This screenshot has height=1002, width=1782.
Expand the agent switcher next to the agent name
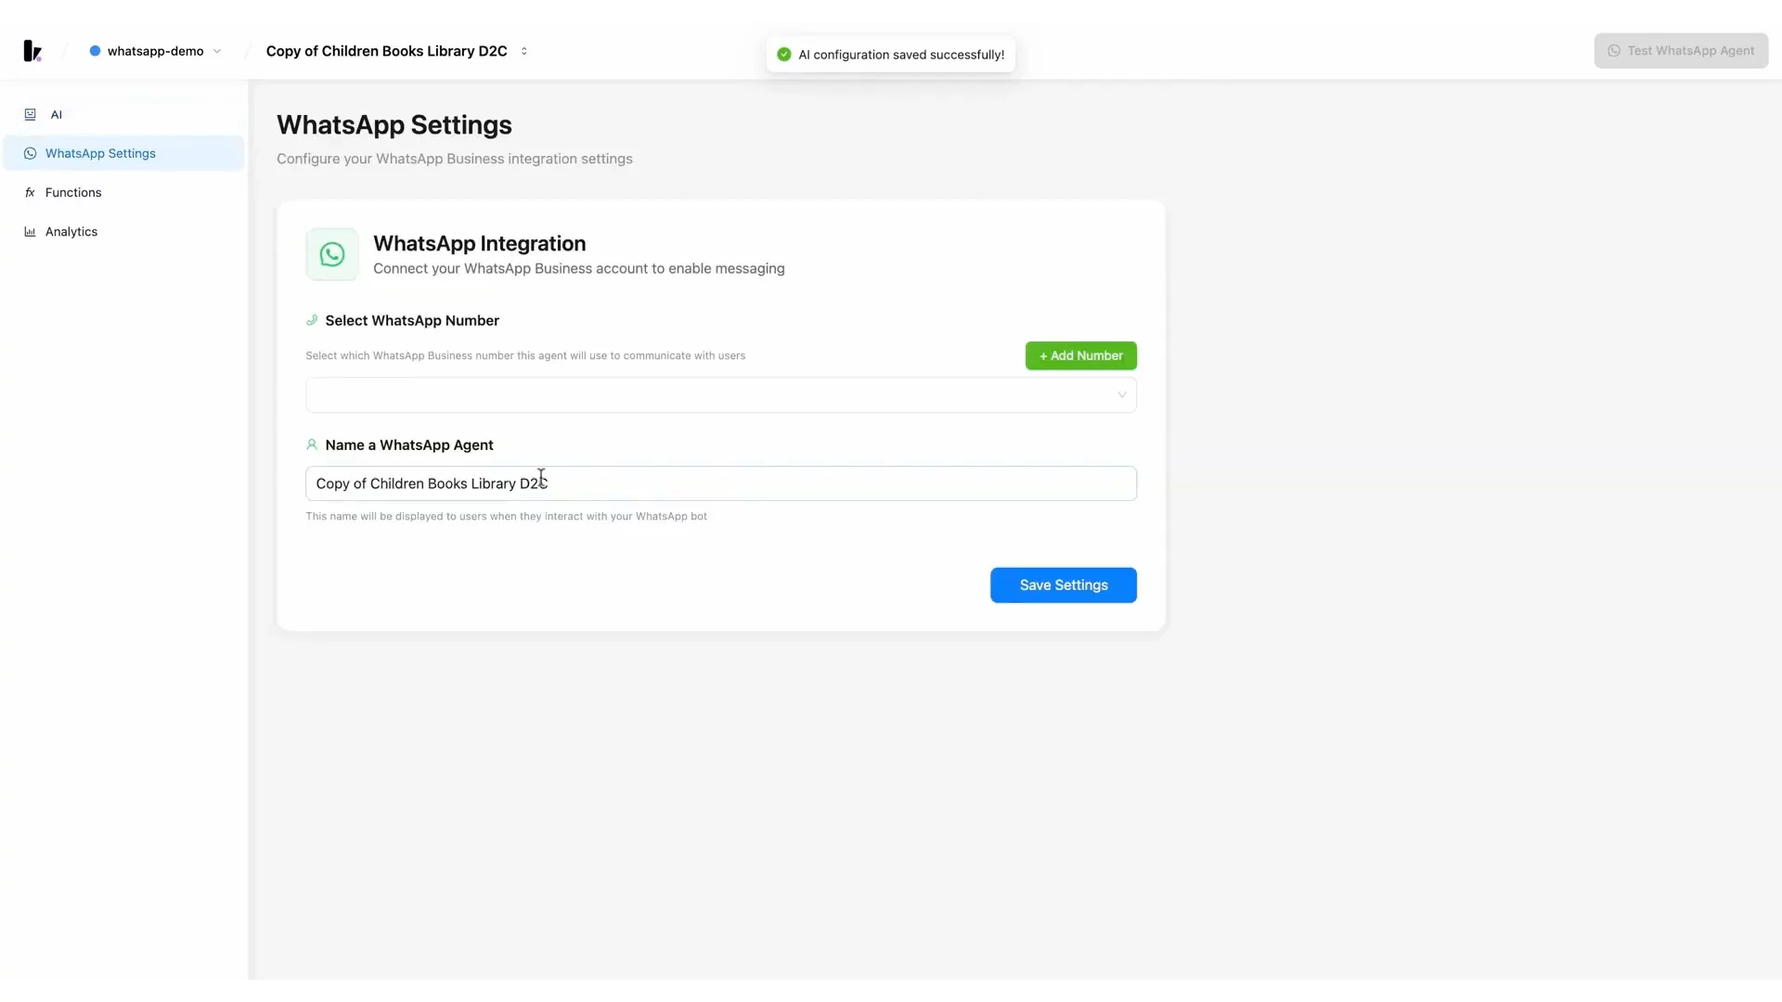[x=524, y=51]
